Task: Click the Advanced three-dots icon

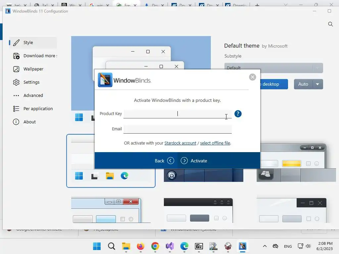Action: (16, 96)
